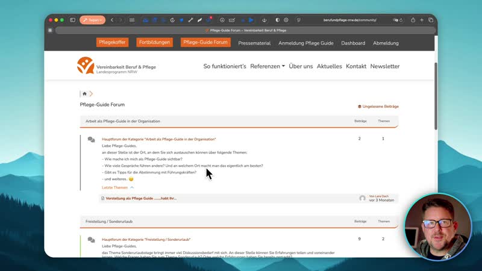Open the Vorstellung als Pflege Guide topic
The image size is (482, 271).
click(141, 198)
